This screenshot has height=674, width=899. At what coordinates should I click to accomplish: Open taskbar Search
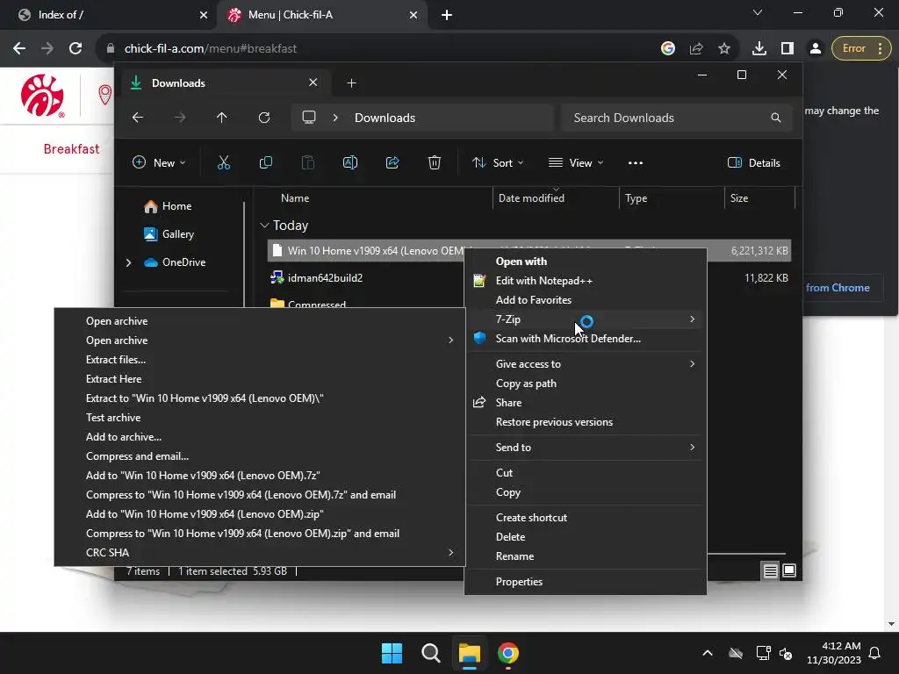coord(430,653)
